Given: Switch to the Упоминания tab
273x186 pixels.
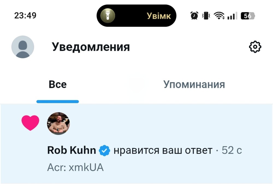Looking at the screenshot, I should pyautogui.click(x=194, y=84).
